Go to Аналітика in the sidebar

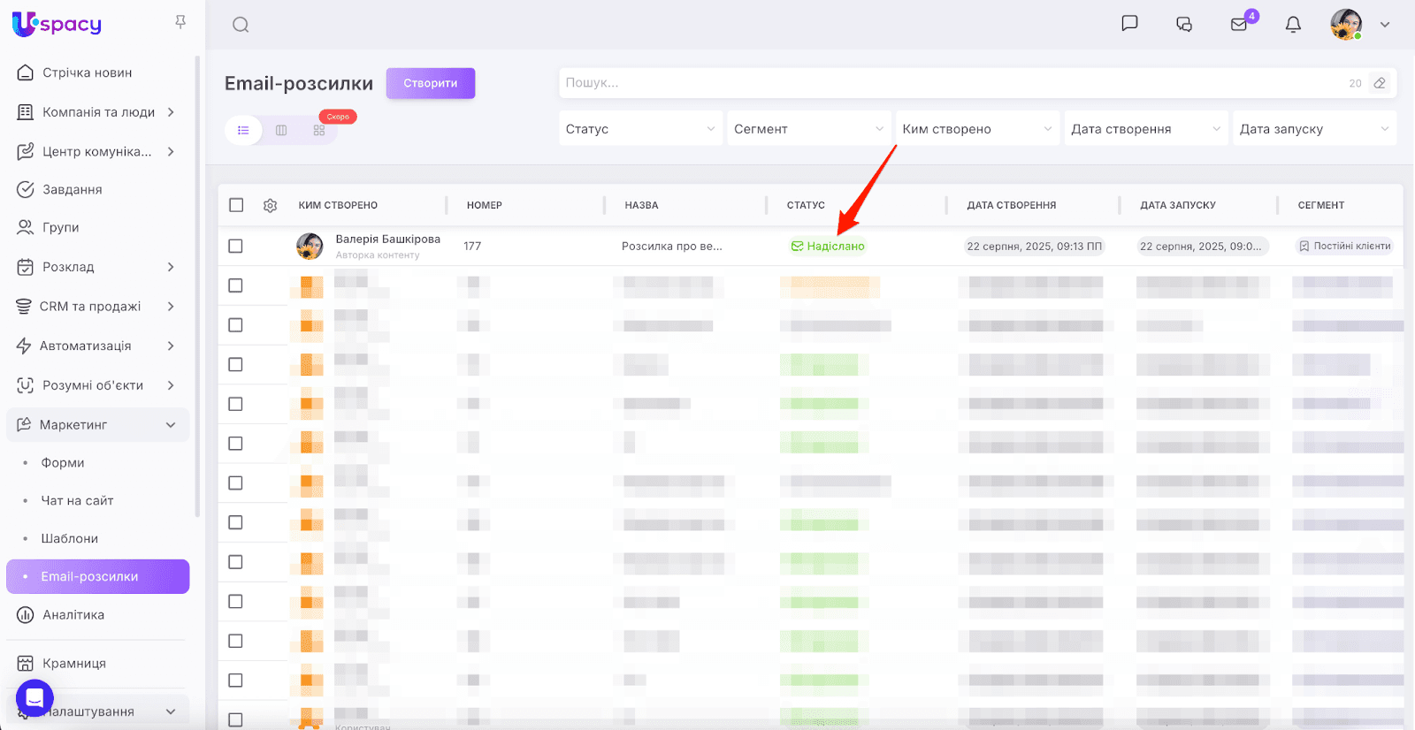(x=73, y=615)
